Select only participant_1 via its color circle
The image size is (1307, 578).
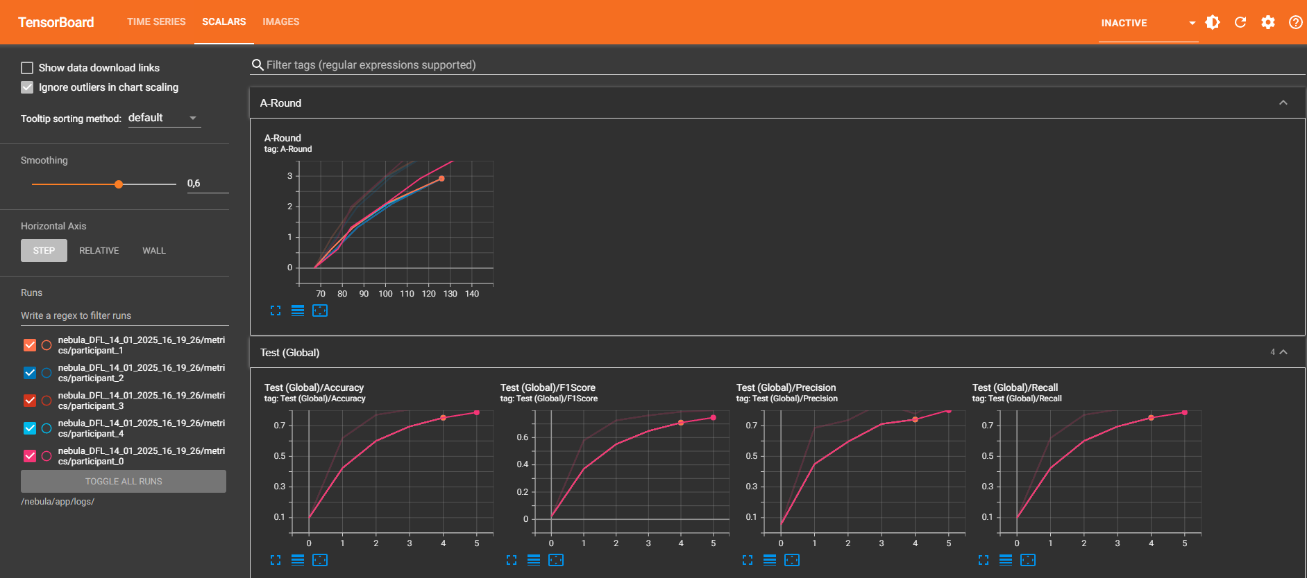click(x=47, y=345)
